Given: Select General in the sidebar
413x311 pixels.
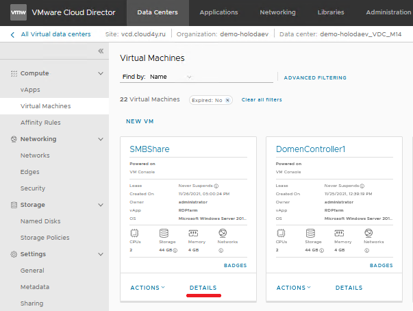Looking at the screenshot, I should point(32,271).
